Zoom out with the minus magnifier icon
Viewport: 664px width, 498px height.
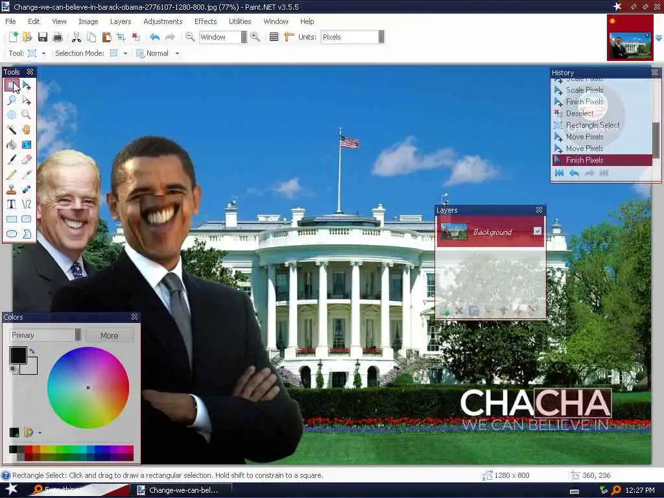click(x=190, y=37)
